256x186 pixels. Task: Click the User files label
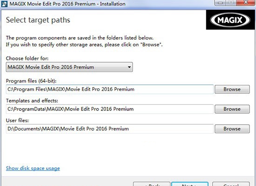[17, 121]
